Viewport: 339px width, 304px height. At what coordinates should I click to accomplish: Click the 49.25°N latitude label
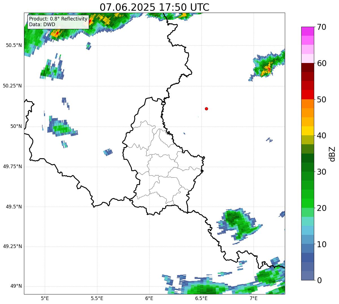click(x=12, y=246)
